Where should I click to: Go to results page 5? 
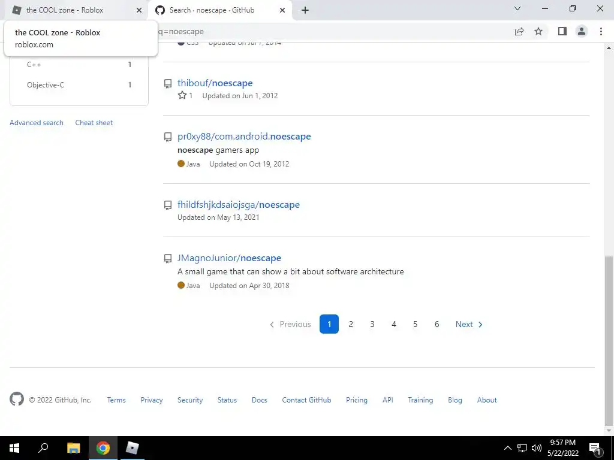[415, 324]
